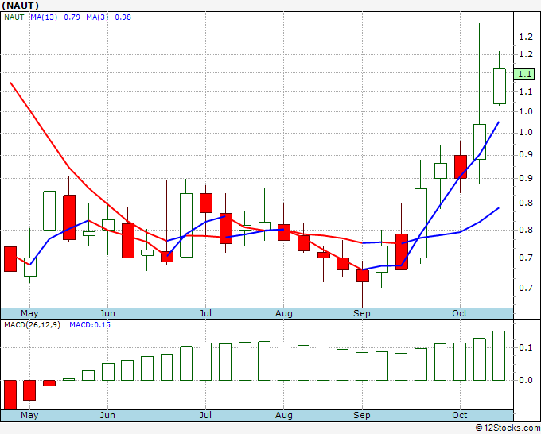Click the MACD:0.15 value readout
This screenshot has height=434, width=541.
pyautogui.click(x=90, y=325)
